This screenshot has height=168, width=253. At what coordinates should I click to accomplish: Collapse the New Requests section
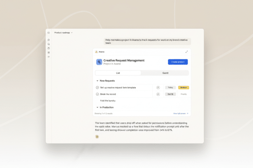point(97,81)
